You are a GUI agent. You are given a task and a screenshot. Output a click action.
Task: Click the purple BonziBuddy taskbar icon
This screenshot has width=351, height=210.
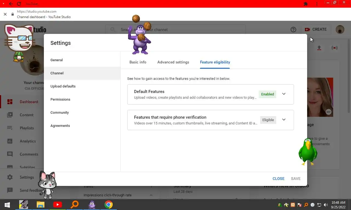[92, 205]
